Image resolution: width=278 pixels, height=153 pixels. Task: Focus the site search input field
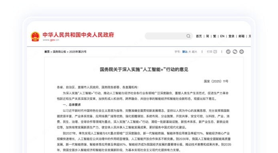click(169, 36)
